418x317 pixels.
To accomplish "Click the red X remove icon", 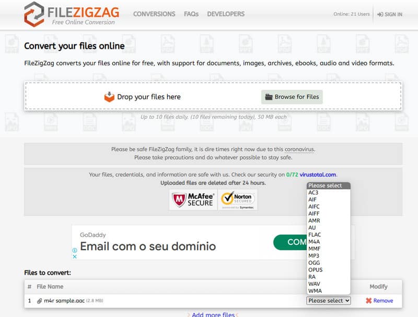I will tap(369, 301).
